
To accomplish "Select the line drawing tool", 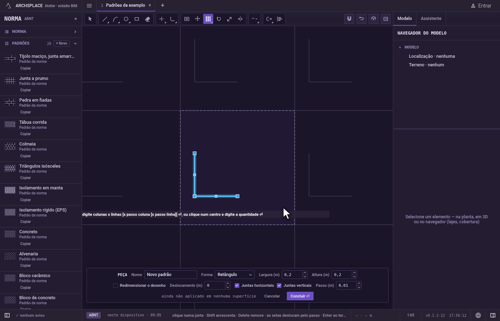I will point(105,19).
